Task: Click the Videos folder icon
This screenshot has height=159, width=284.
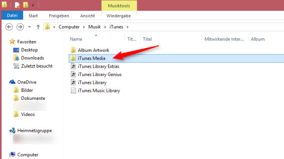Action: pos(16,114)
